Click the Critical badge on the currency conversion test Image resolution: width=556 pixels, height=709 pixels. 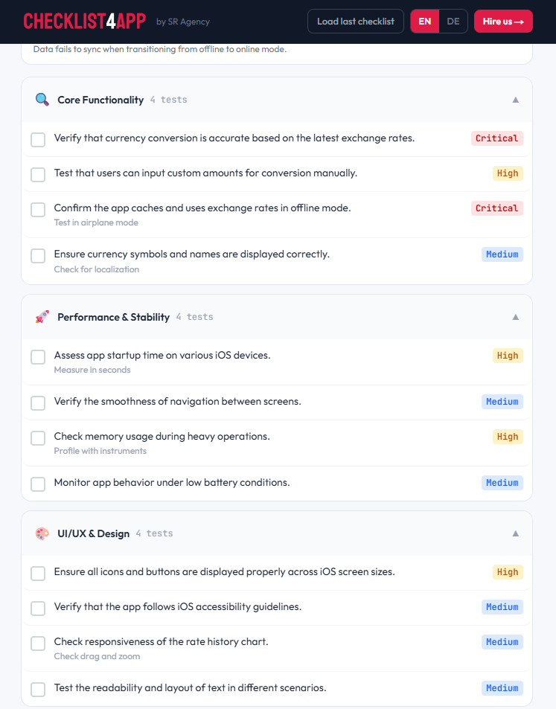[496, 138]
